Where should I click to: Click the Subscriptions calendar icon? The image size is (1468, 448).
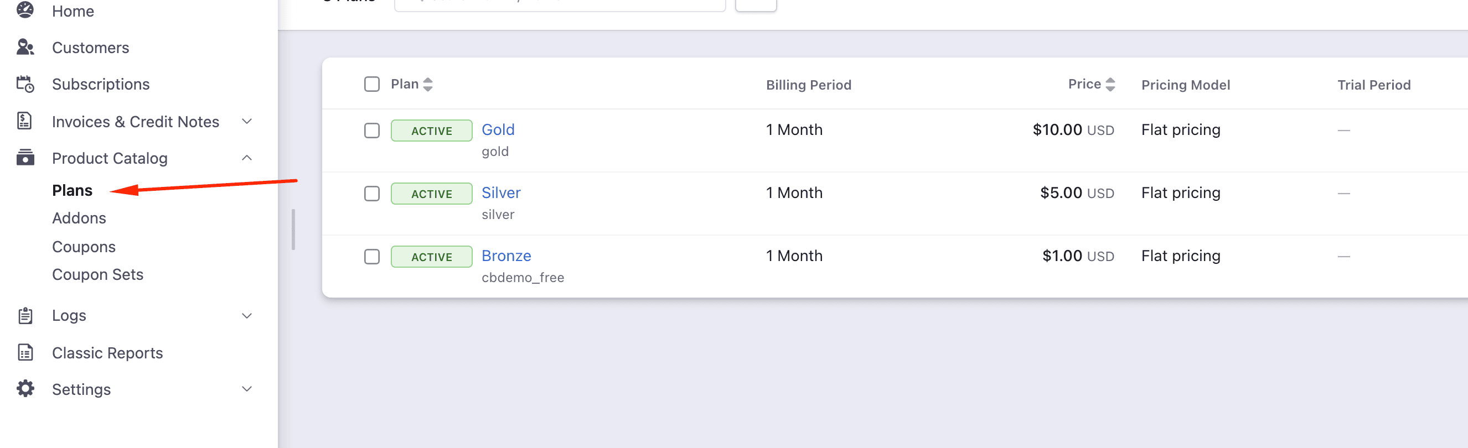25,84
